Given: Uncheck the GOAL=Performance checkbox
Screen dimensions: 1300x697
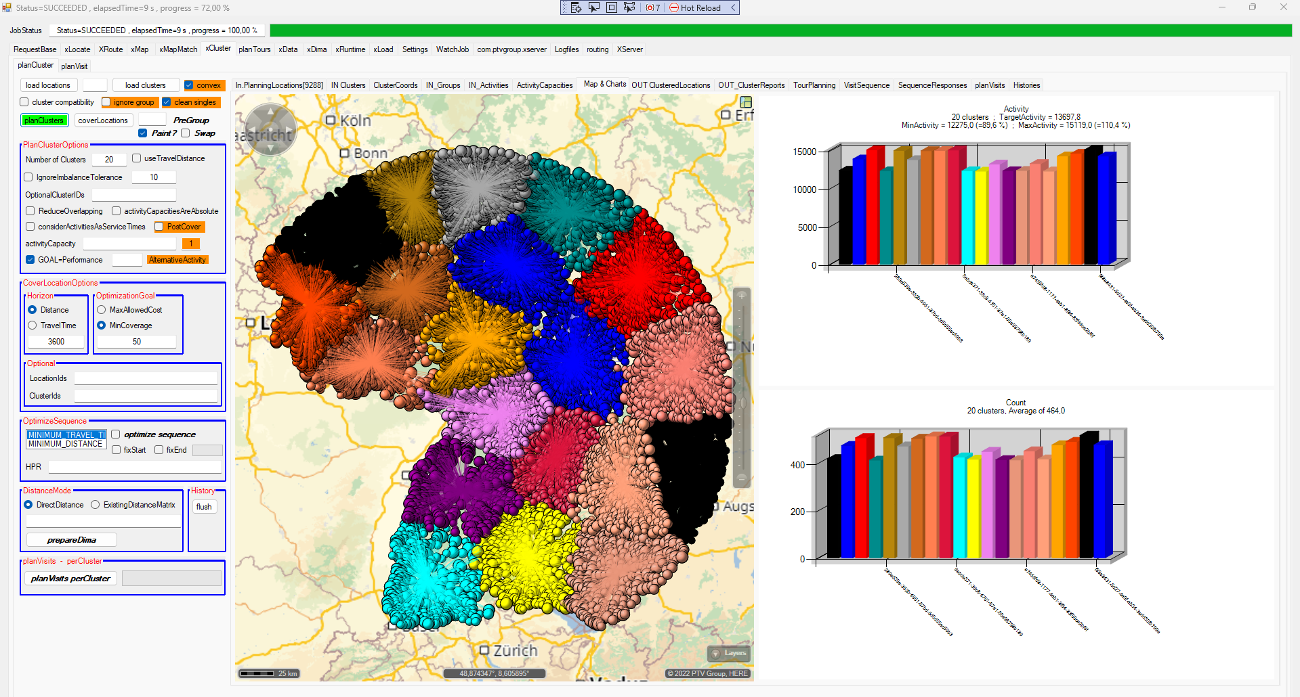Looking at the screenshot, I should (30, 260).
